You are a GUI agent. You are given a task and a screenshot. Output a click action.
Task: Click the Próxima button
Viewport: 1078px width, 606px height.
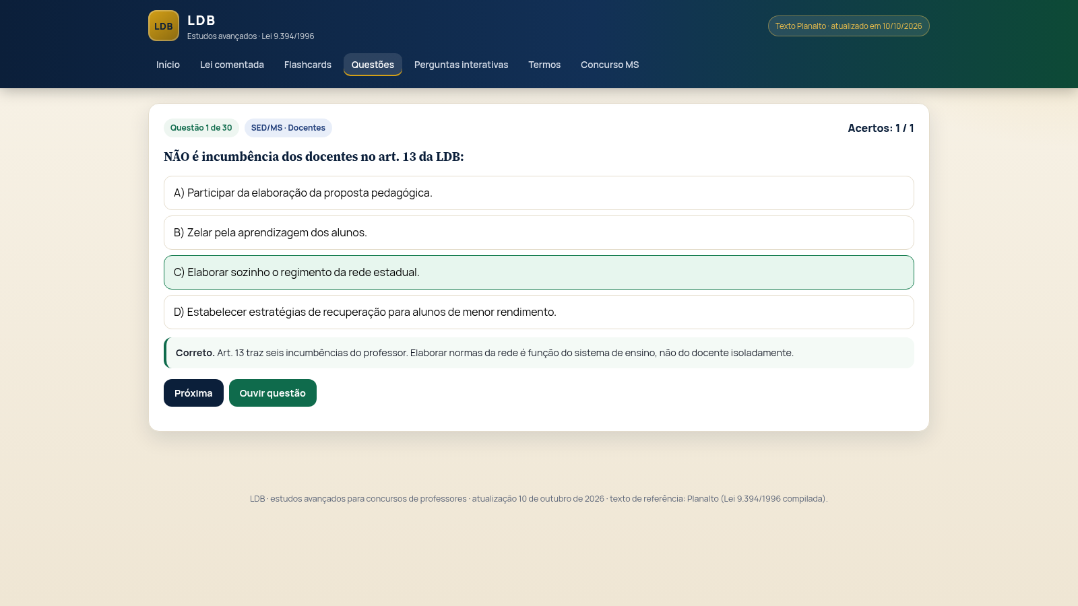[x=193, y=393]
